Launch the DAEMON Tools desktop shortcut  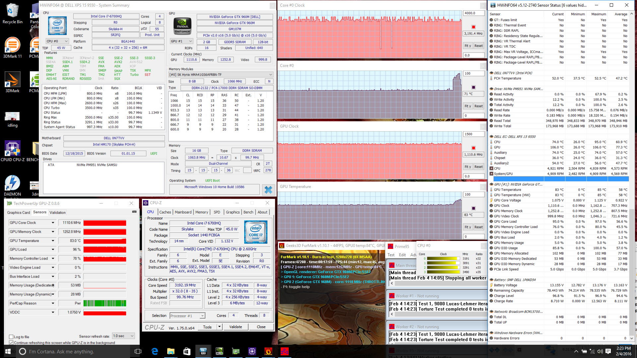click(12, 186)
